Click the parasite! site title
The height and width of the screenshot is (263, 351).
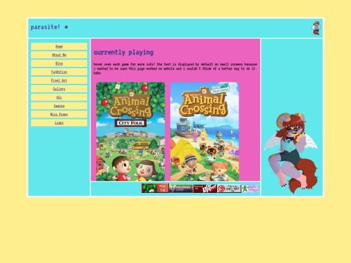pos(49,27)
